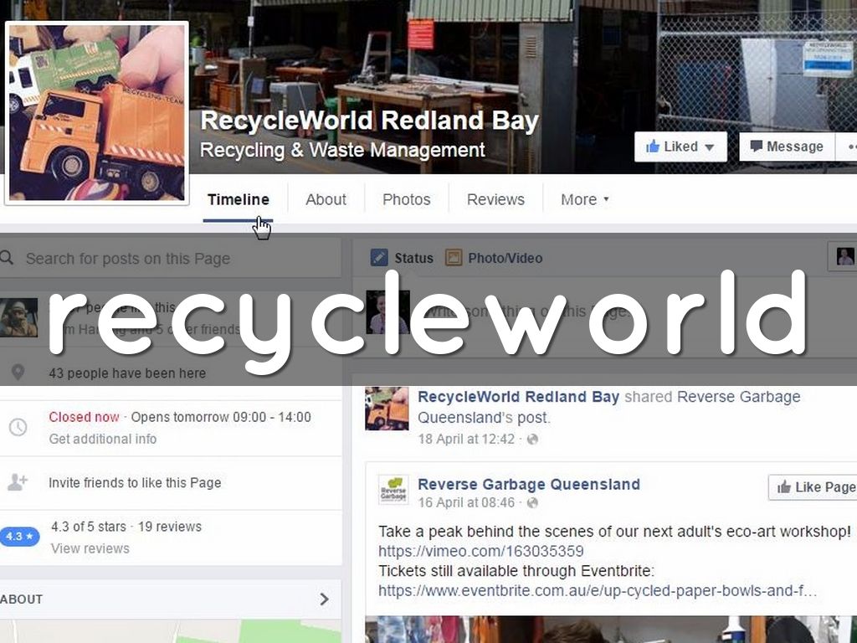Click the Liked dropdown button
857x643 pixels.
[x=680, y=147]
